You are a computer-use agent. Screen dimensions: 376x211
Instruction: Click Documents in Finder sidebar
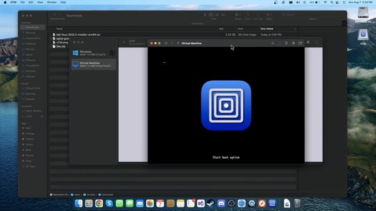coord(33,66)
